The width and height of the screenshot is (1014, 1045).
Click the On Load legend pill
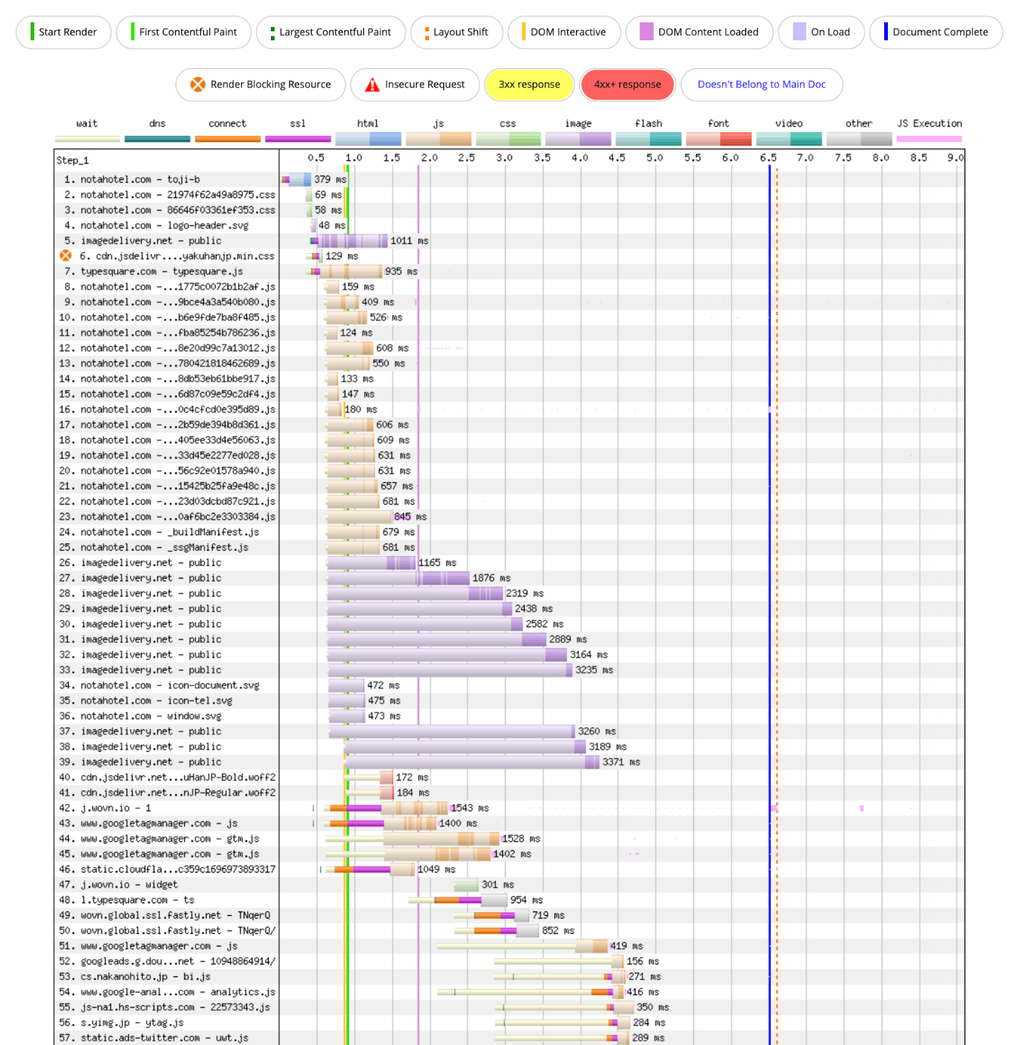(821, 32)
